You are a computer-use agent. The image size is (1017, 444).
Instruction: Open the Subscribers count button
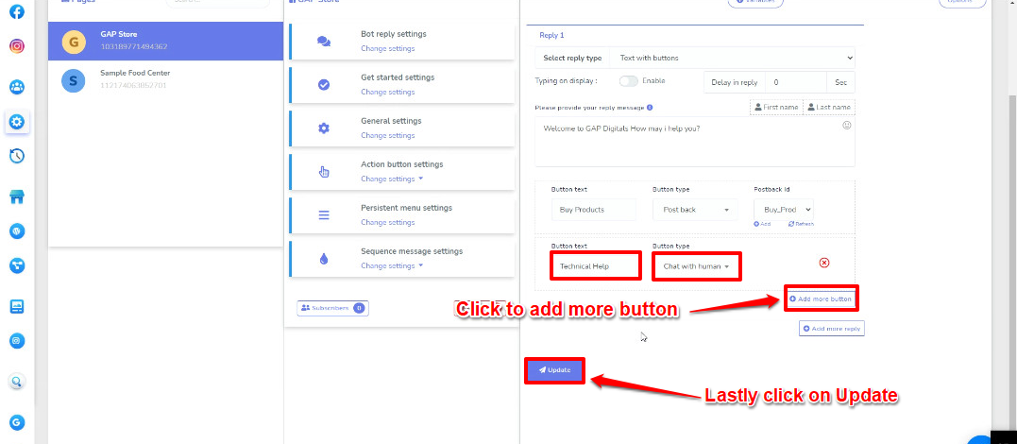click(332, 308)
